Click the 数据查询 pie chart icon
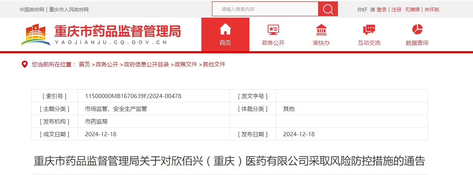The height and width of the screenshot is (175, 473). [417, 29]
